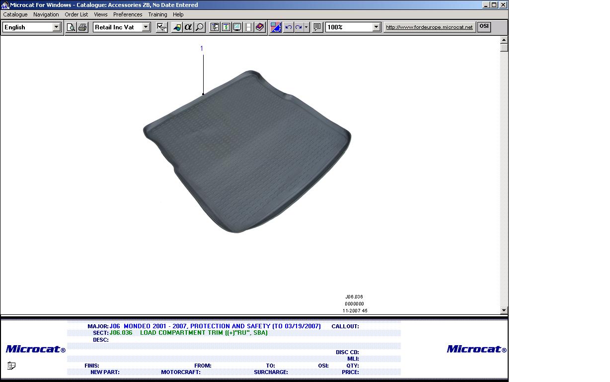This screenshot has width=610, height=382.
Task: Click the book icon in toolbar
Action: pos(260,27)
